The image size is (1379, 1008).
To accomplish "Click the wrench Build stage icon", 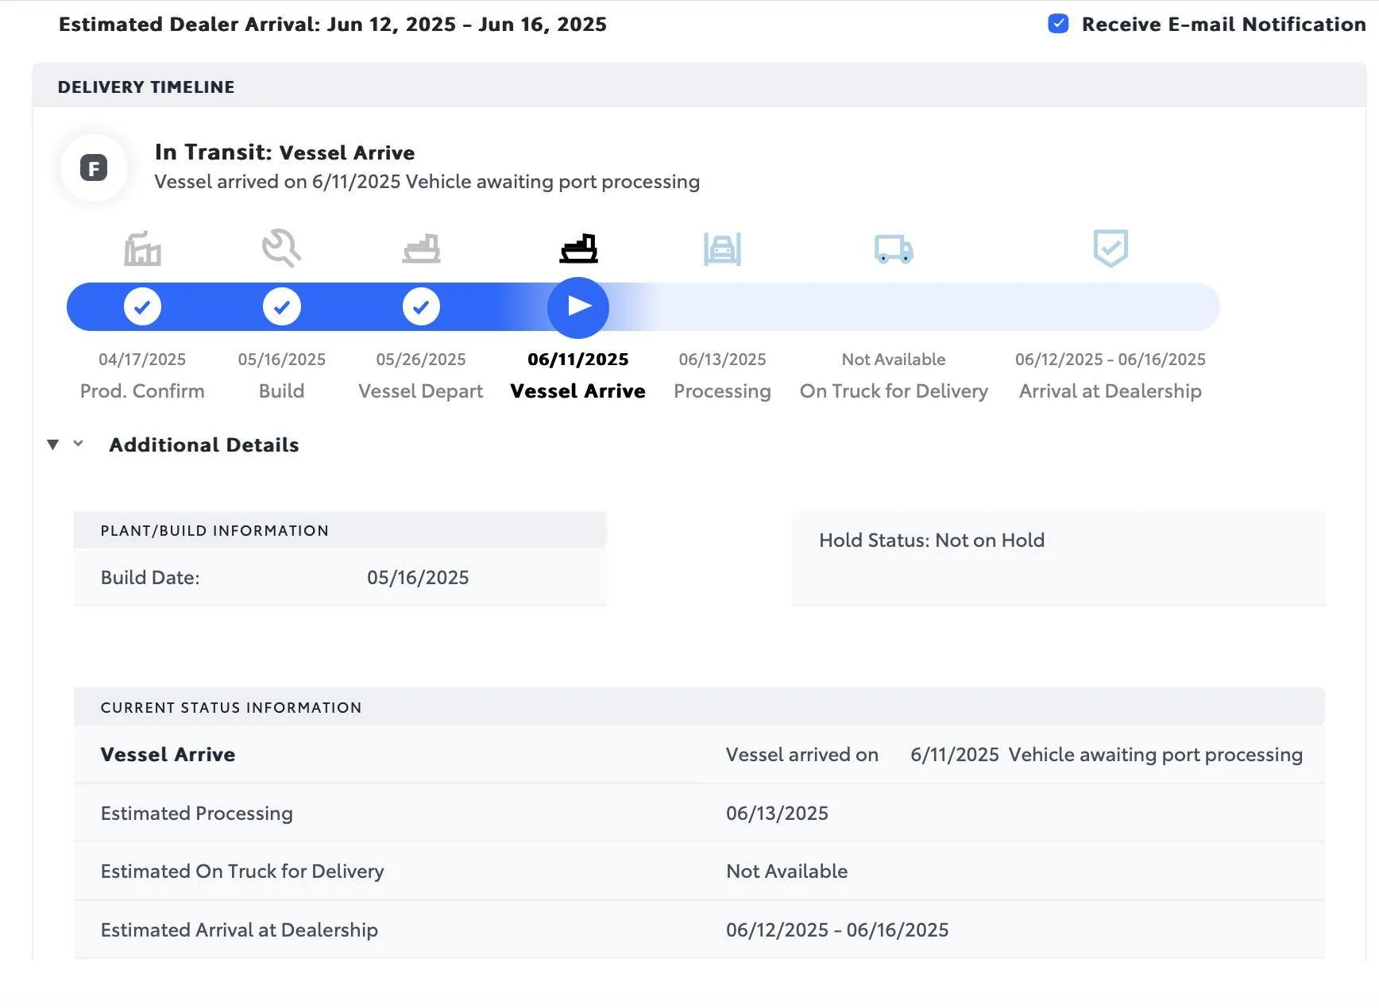I will pos(281,248).
